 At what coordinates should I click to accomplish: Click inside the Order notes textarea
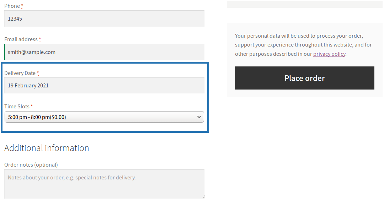104,184
